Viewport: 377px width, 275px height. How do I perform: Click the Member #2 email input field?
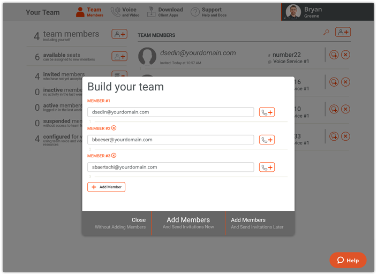click(170, 140)
